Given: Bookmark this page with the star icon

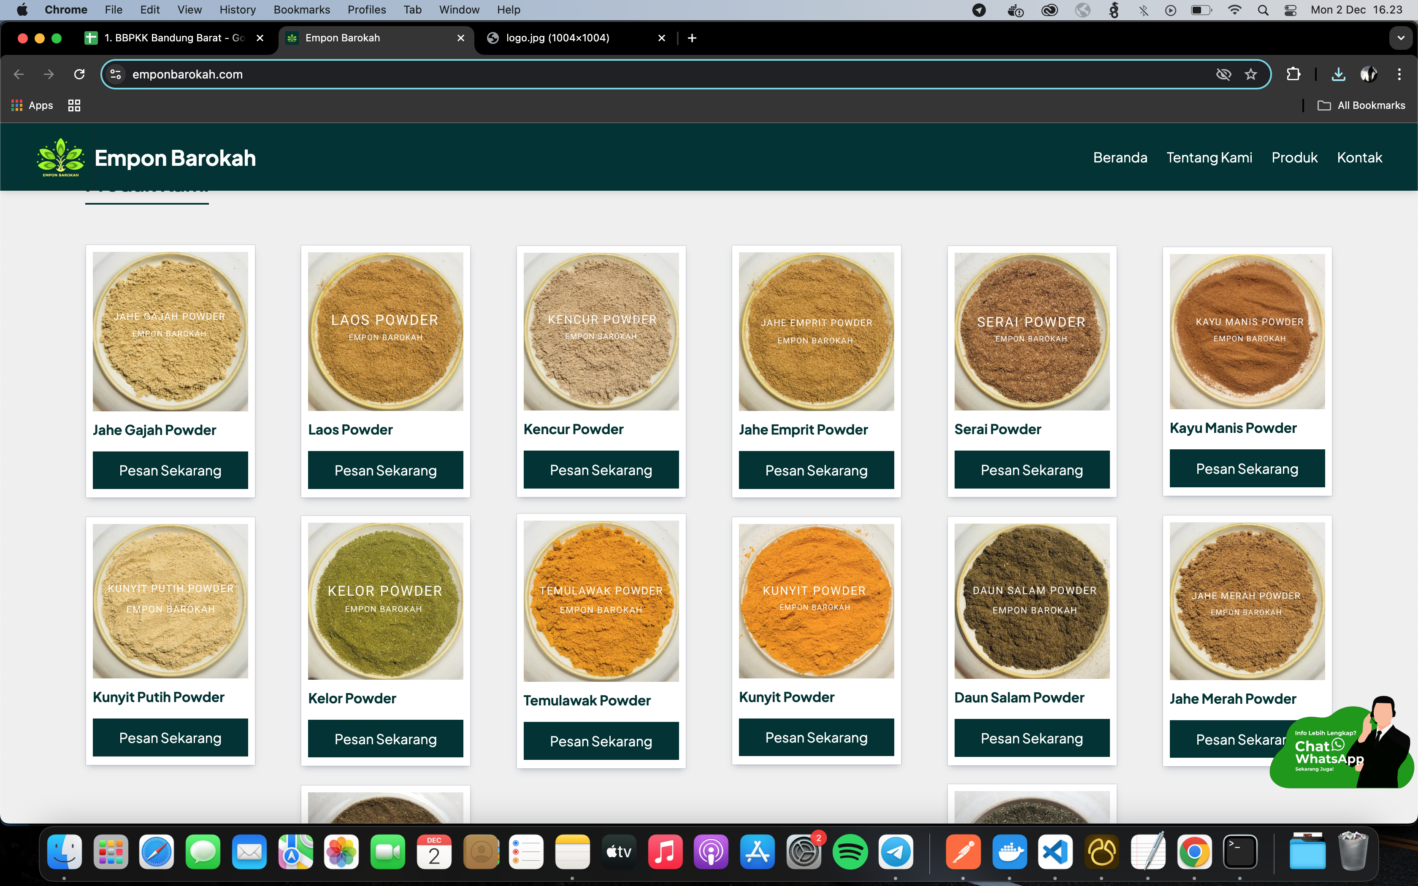Looking at the screenshot, I should pos(1251,74).
